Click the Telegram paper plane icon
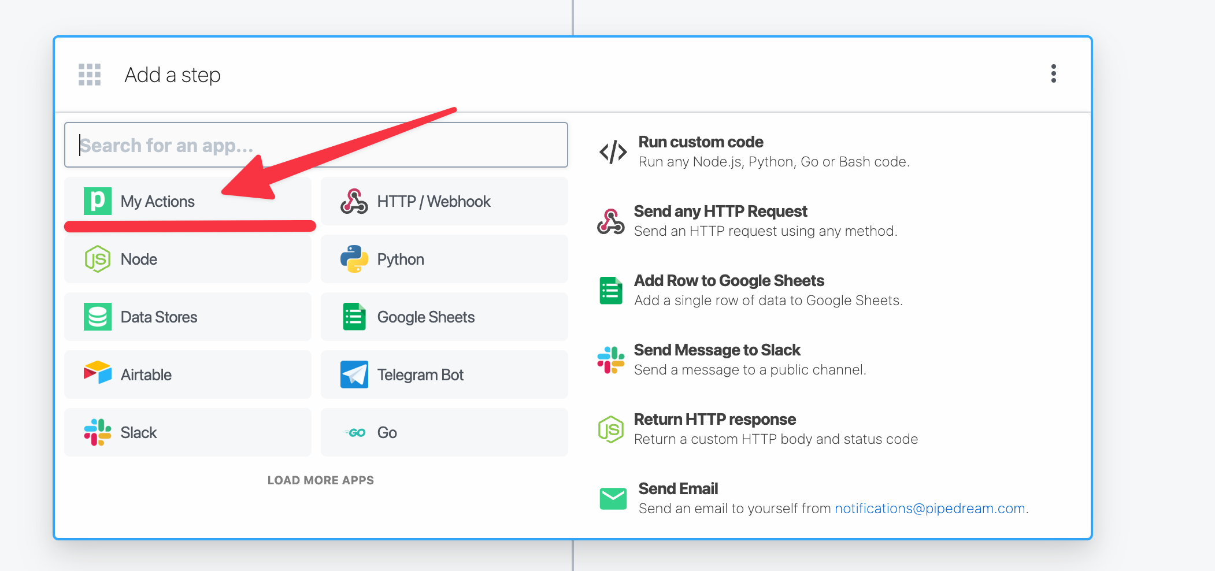Image resolution: width=1215 pixels, height=571 pixels. tap(354, 375)
